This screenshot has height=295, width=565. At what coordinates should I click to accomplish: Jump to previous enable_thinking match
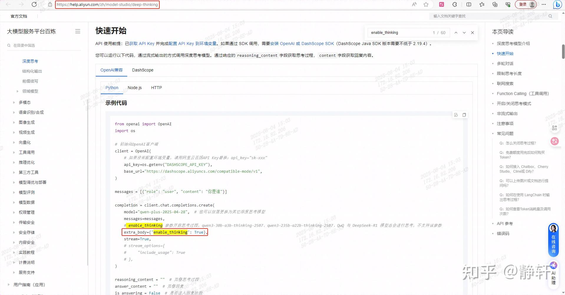tap(456, 33)
